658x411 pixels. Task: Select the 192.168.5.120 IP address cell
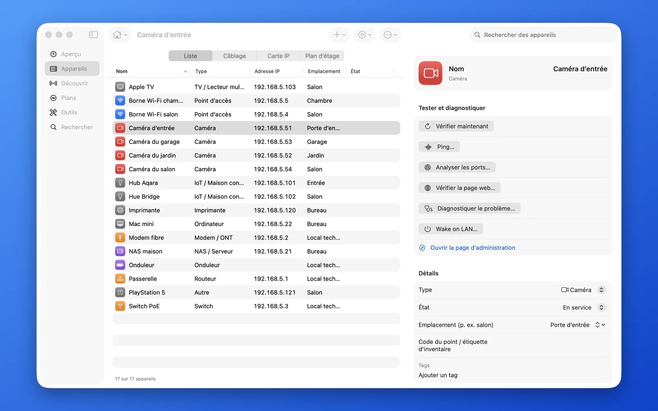pos(275,210)
